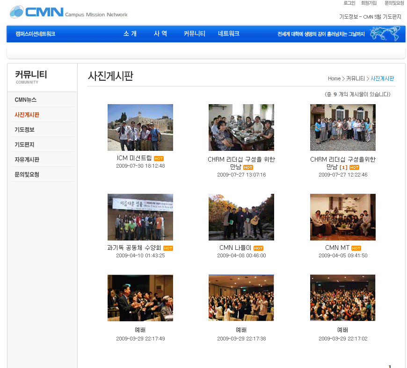Image resolution: width=407 pixels, height=368 pixels.
Task: Click 예배 title above 2009-03-29 22:17:49
Action: 140,330
